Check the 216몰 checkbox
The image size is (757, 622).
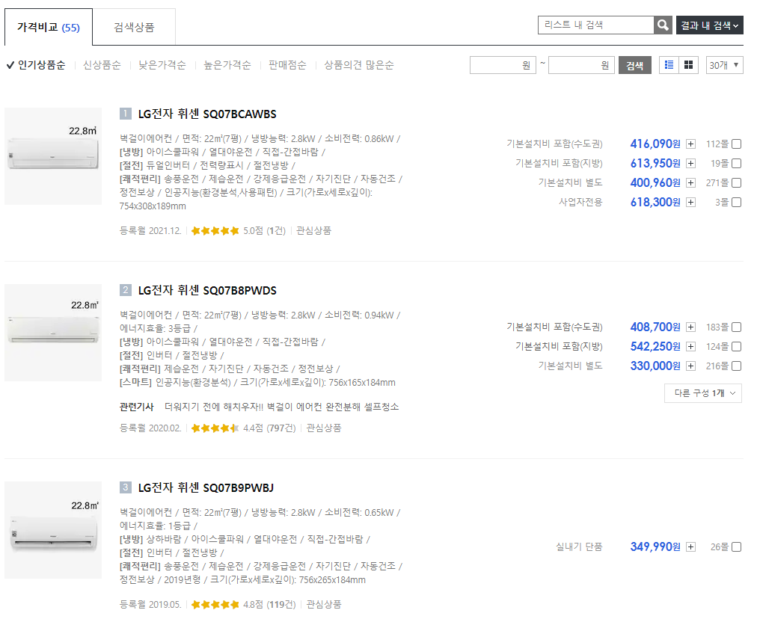tap(736, 366)
